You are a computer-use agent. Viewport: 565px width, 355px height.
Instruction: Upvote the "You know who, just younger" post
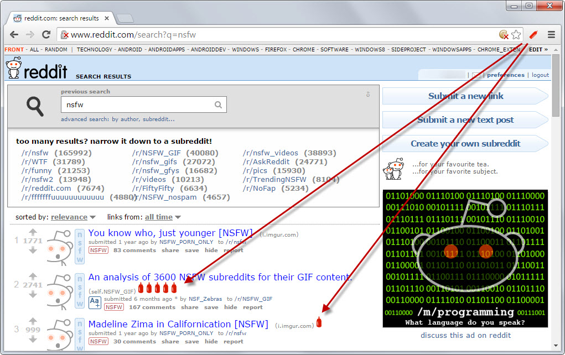(33, 232)
